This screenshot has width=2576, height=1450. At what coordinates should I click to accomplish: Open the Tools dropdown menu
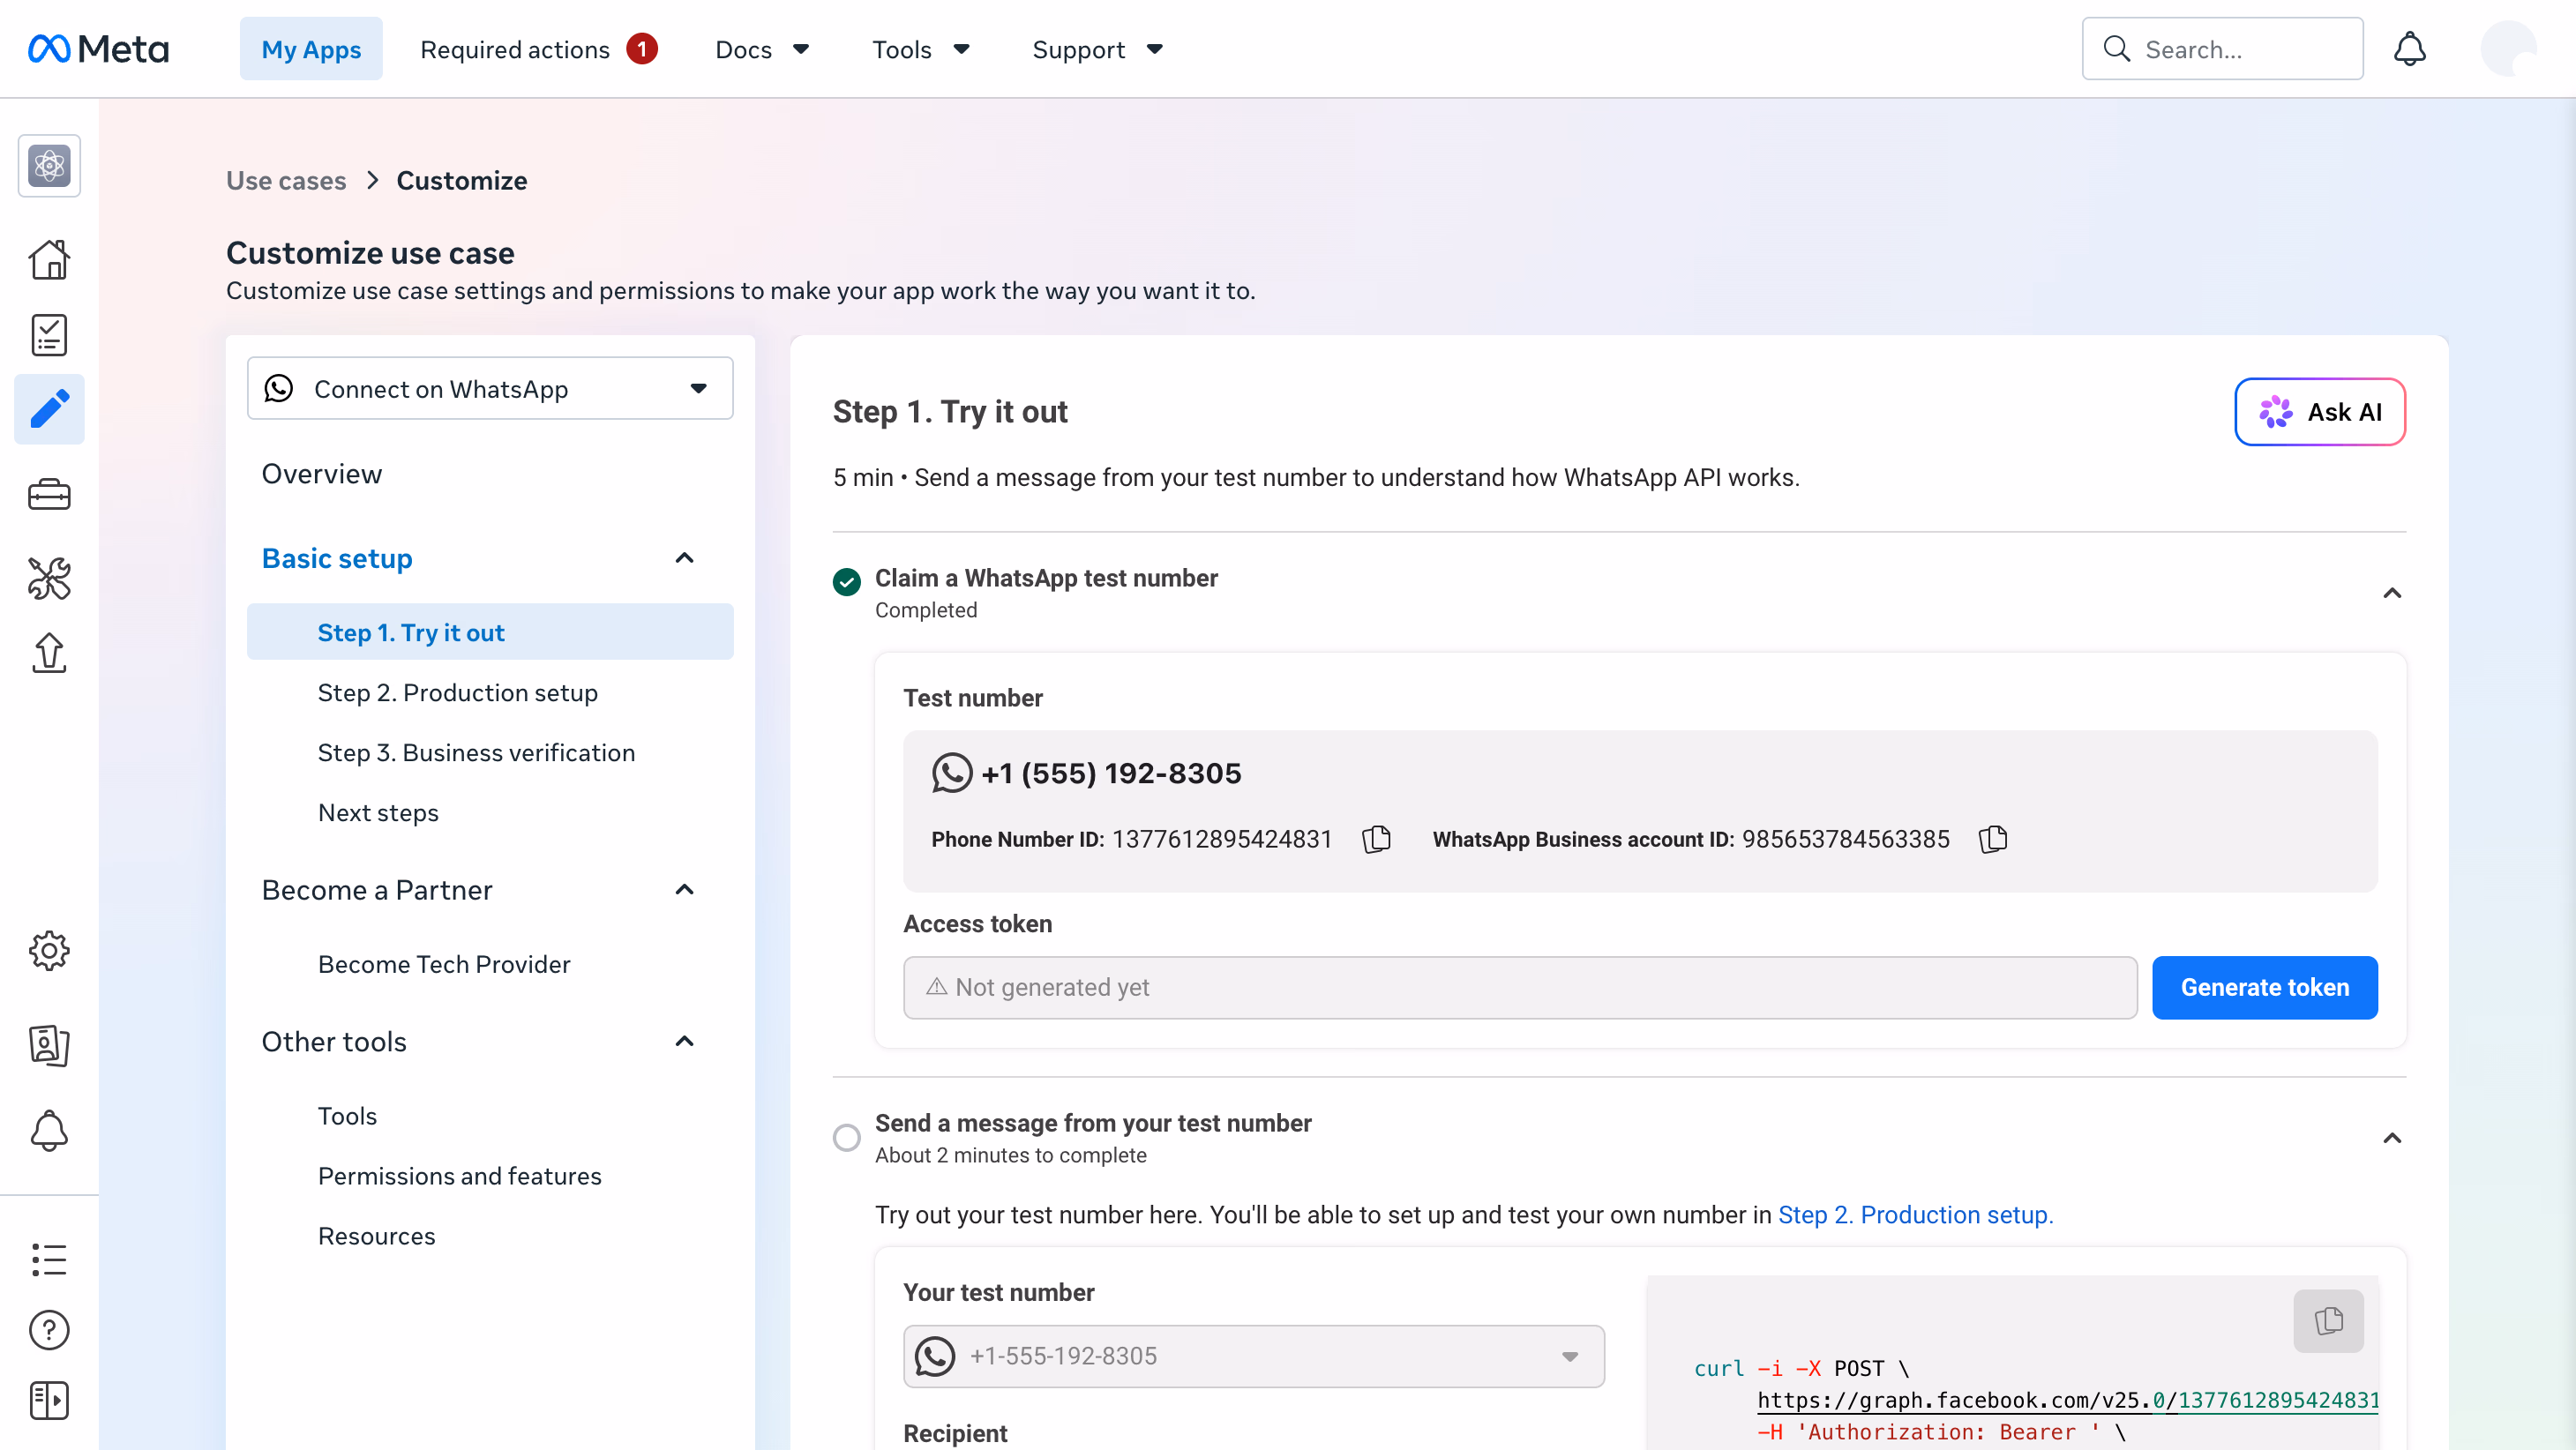click(920, 49)
